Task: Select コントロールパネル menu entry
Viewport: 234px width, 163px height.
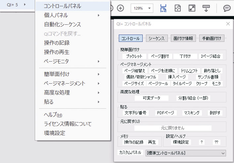Action: [x=73, y=6]
